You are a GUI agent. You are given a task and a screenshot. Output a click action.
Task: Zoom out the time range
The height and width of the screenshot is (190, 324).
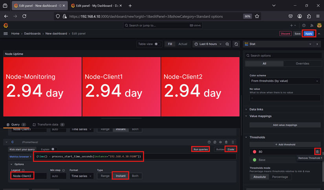tap(227, 44)
